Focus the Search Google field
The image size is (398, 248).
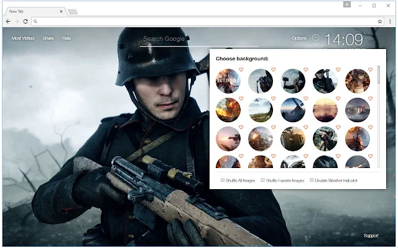199,39
